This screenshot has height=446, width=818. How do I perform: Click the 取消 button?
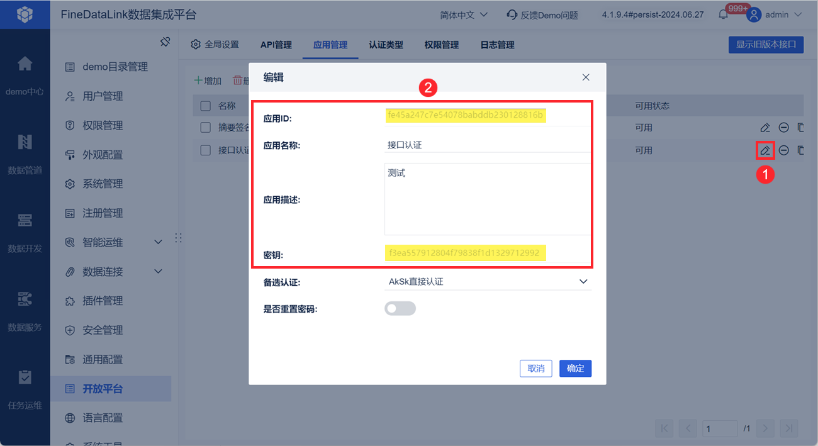[536, 369]
